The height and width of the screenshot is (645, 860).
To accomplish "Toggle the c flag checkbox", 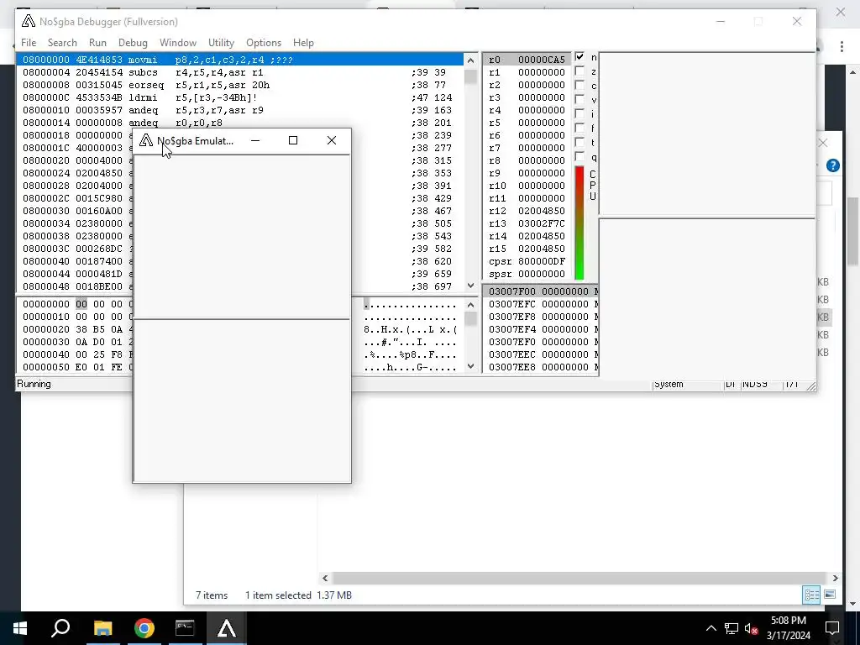I will 579,85.
